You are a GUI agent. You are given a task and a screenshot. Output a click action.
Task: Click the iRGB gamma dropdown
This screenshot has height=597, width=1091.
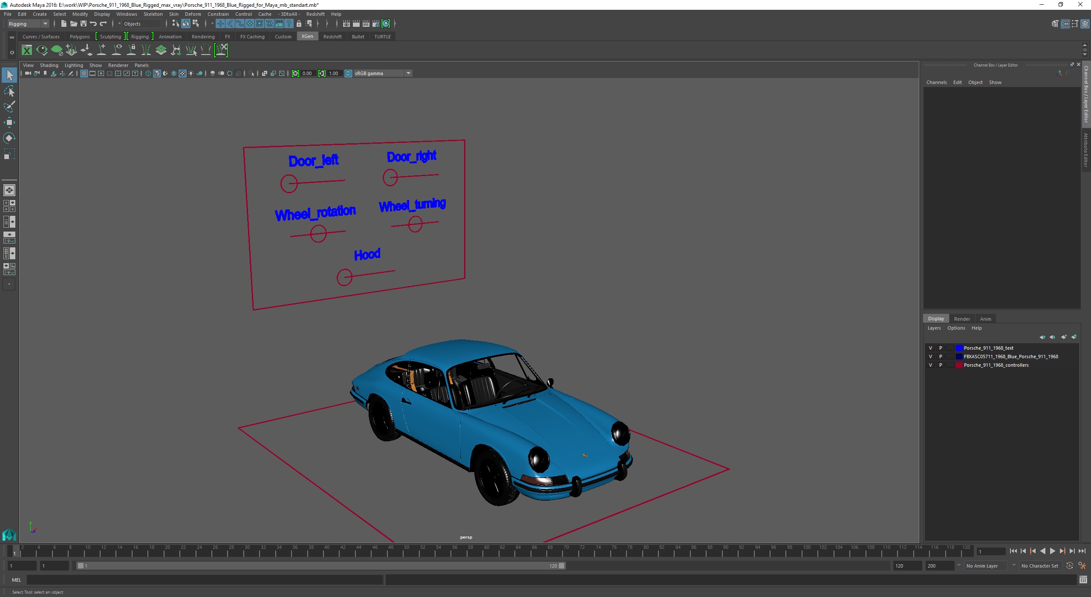point(378,73)
